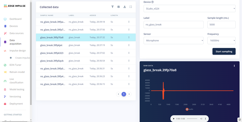Image resolution: width=242 pixels, height=122 pixels.
Task: Mute the audio player volume icon
Action: 201,119
